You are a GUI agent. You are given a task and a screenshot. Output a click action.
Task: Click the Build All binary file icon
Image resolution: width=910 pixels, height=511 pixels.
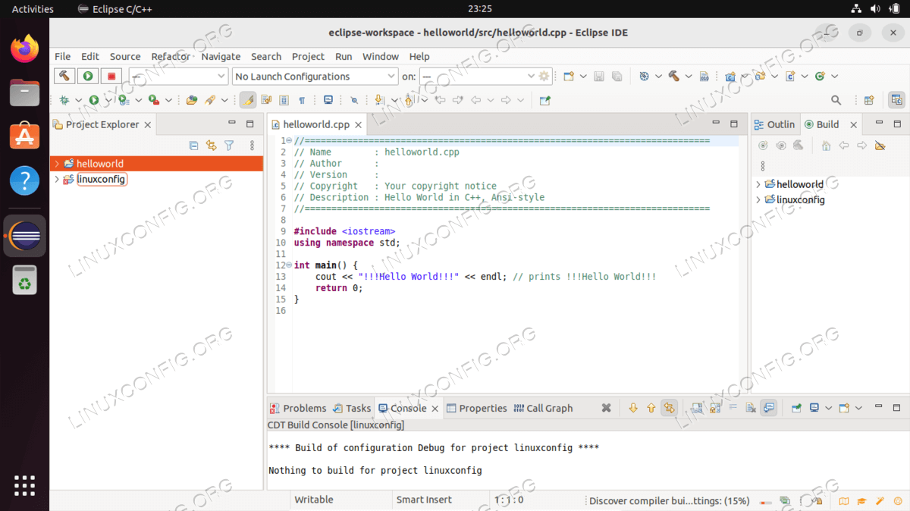tap(704, 77)
